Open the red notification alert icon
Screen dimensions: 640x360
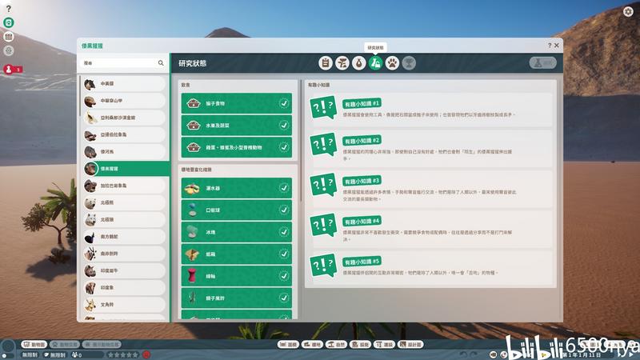click(9, 69)
